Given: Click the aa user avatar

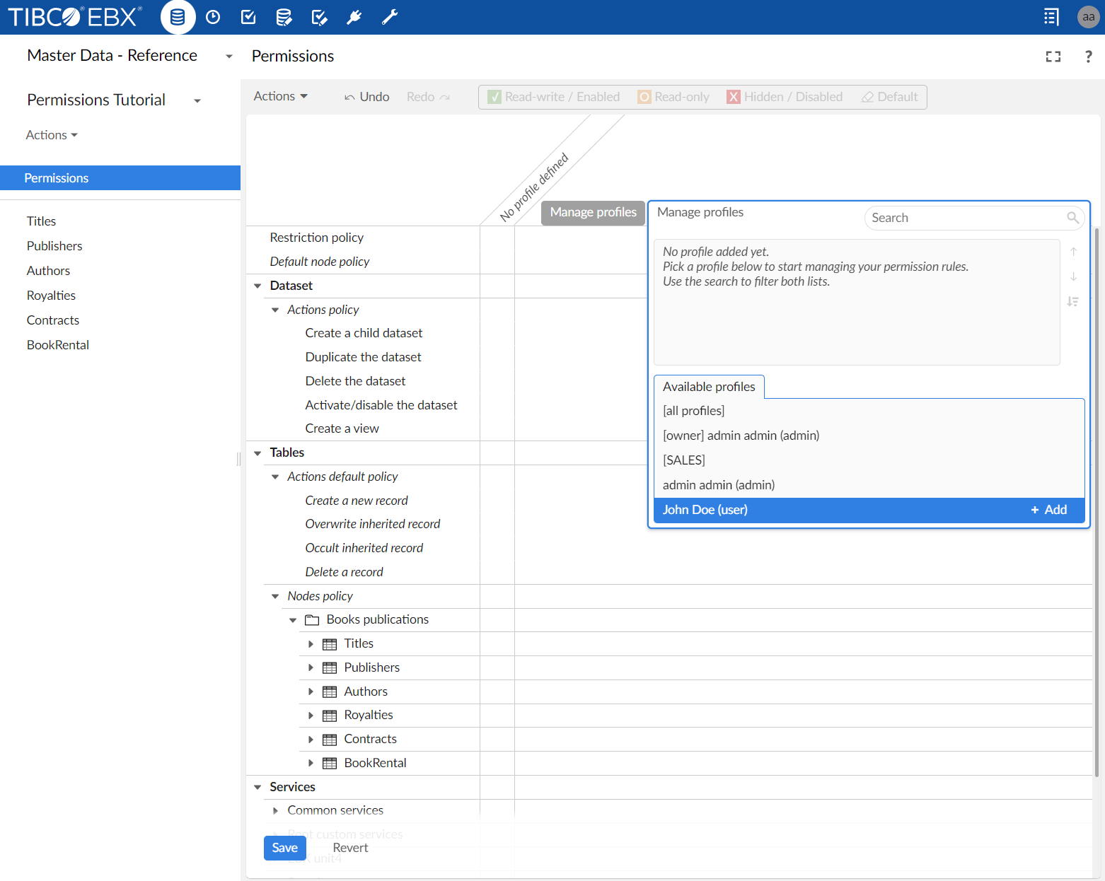Looking at the screenshot, I should 1088,17.
